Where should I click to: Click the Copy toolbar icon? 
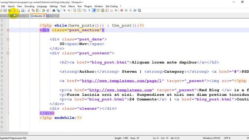pos(33,10)
